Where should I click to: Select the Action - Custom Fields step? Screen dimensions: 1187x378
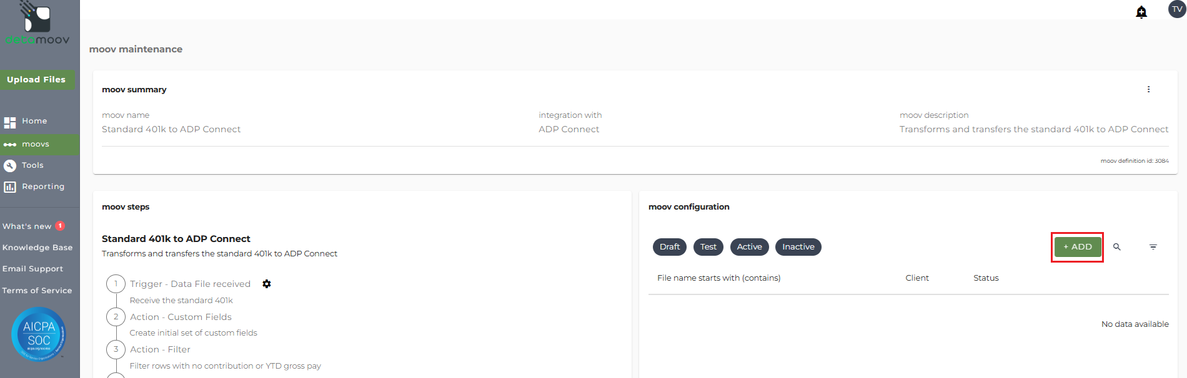tap(181, 317)
